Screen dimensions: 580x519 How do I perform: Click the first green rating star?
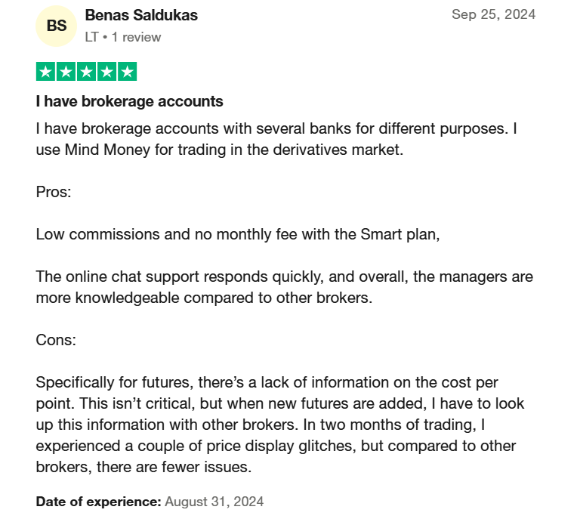(x=45, y=72)
